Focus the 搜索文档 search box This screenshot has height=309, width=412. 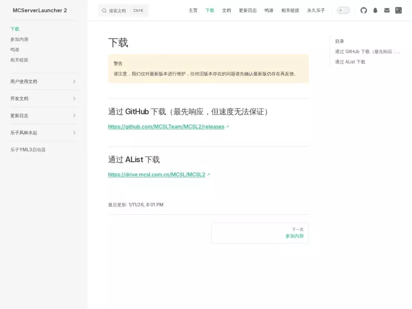[123, 10]
